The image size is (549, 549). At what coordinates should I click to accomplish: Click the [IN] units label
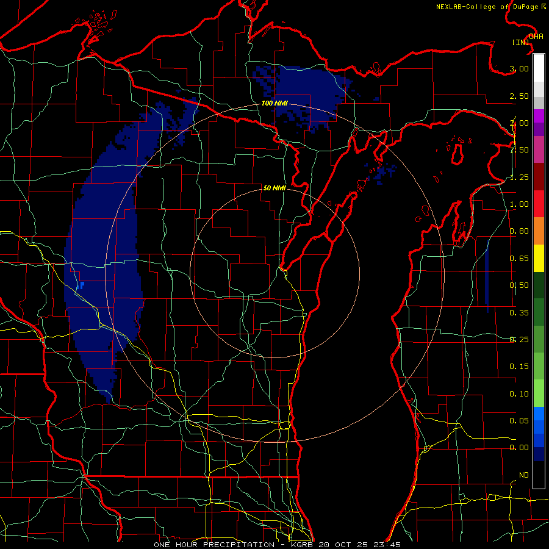[521, 42]
